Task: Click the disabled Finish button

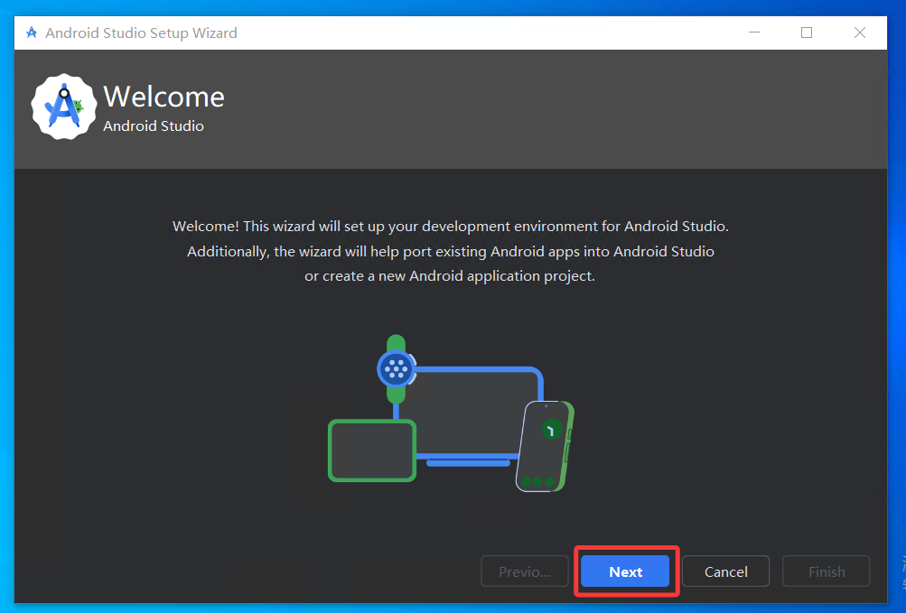Action: 826,571
